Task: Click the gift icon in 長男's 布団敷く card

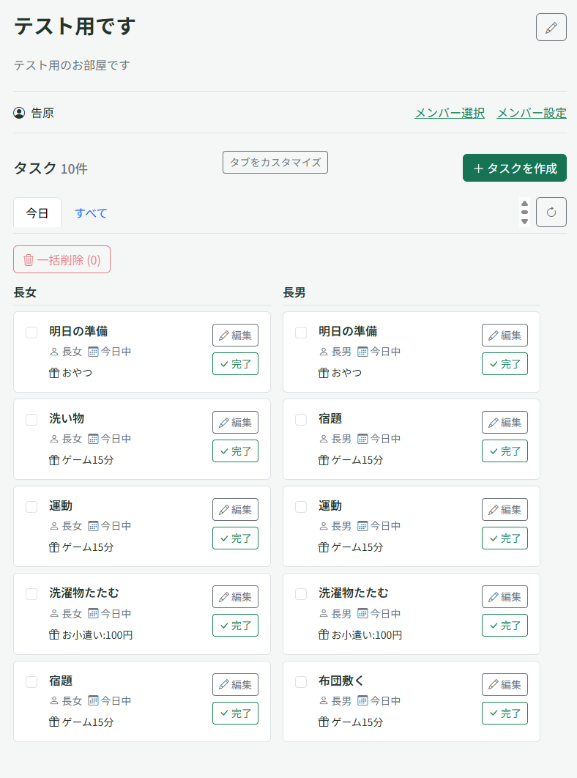Action: click(x=324, y=722)
